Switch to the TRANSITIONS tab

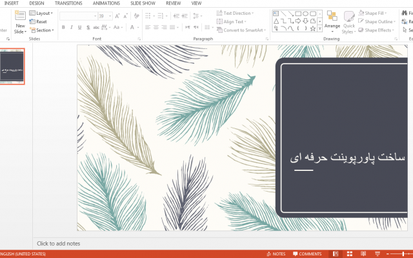pyautogui.click(x=68, y=3)
